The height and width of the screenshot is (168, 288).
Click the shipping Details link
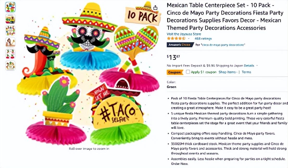(249, 66)
